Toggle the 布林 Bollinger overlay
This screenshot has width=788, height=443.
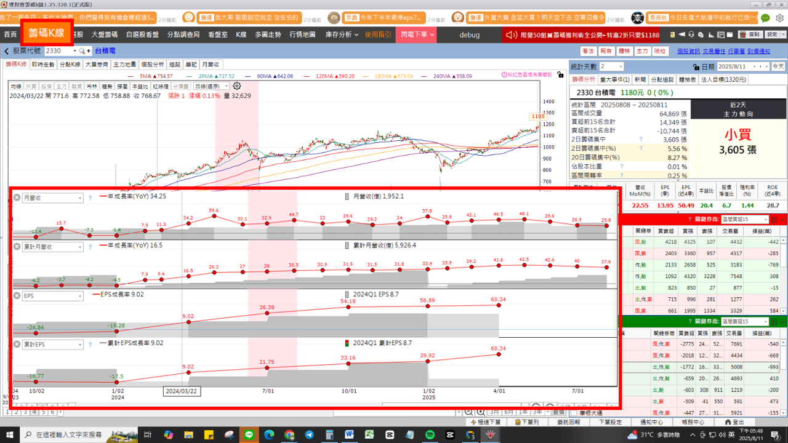[92, 86]
